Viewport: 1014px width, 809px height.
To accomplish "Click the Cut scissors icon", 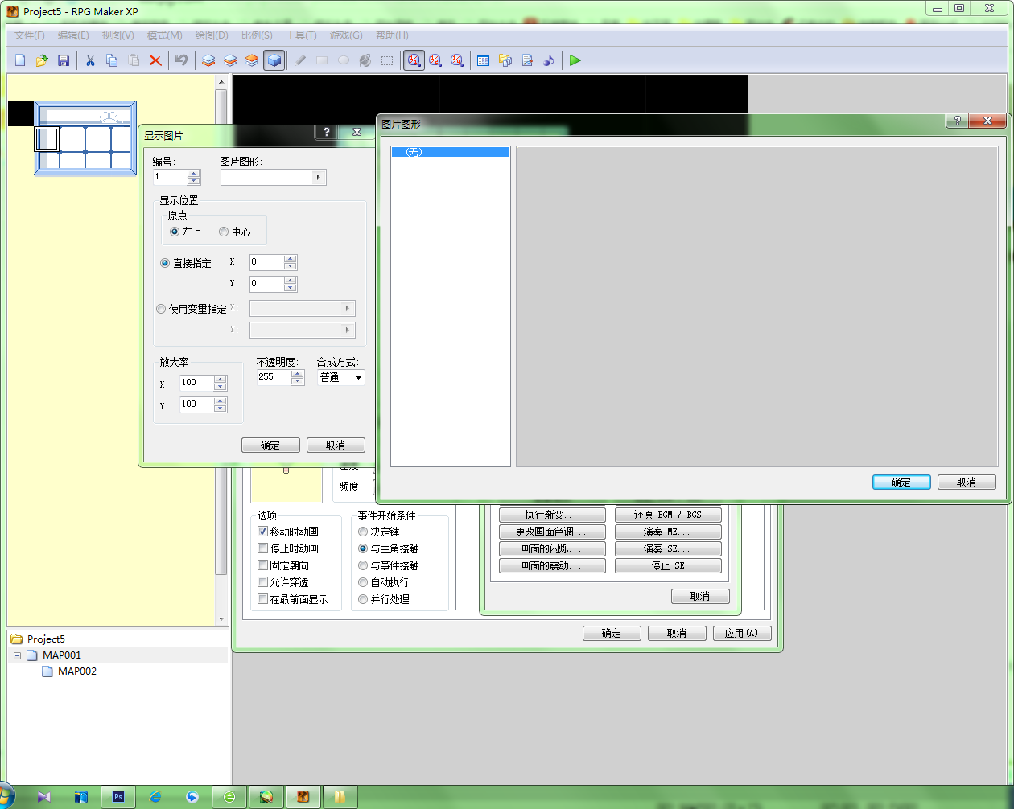I will (90, 60).
